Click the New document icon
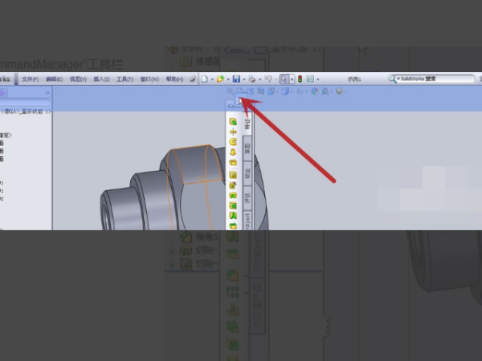The height and width of the screenshot is (361, 482). click(x=204, y=79)
